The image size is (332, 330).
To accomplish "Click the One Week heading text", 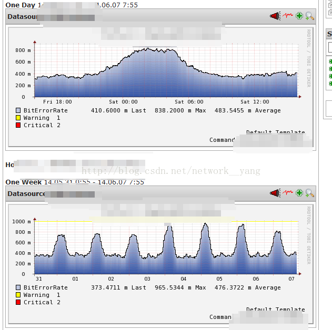I will pos(24,182).
